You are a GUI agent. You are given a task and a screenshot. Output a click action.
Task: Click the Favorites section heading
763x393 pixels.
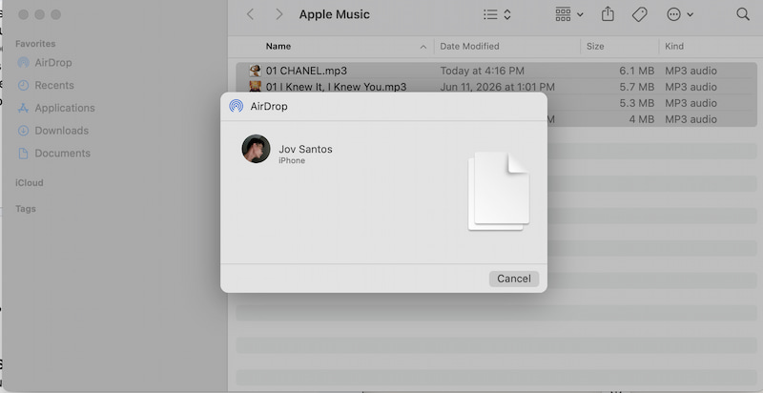click(35, 44)
